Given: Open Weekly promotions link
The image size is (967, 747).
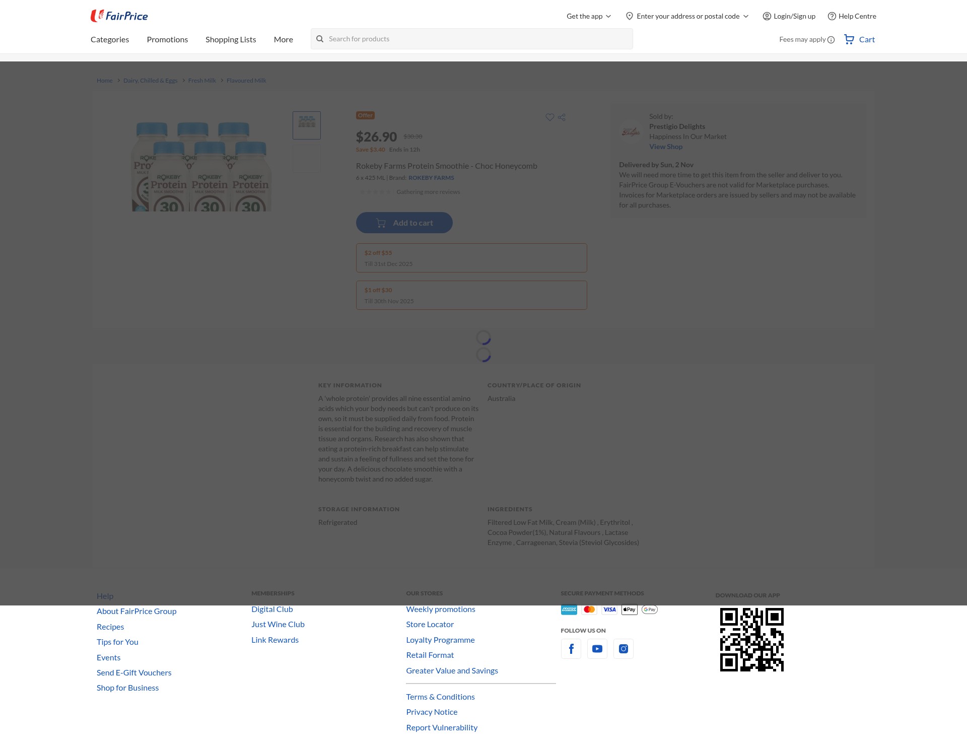Looking at the screenshot, I should click(x=441, y=609).
